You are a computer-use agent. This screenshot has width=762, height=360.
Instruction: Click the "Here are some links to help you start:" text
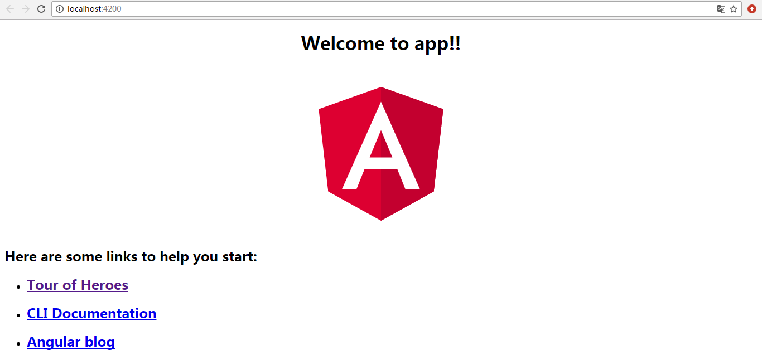(x=131, y=256)
